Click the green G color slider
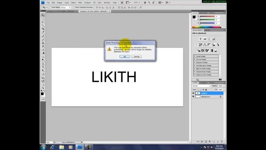Viewport: 266px width, 150px height. pos(207,20)
